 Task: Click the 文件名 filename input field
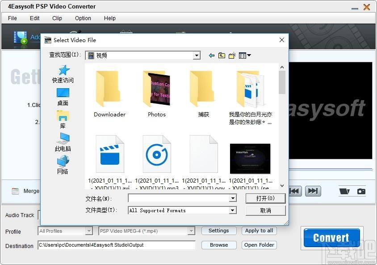click(179, 198)
